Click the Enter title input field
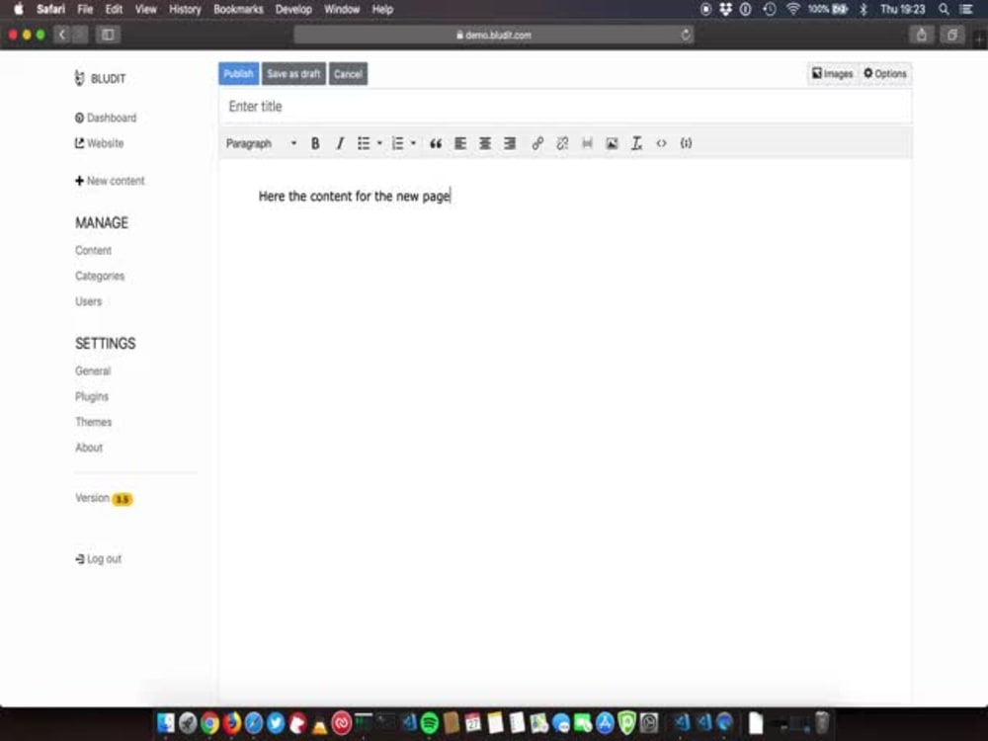The height and width of the screenshot is (741, 988). [395, 106]
